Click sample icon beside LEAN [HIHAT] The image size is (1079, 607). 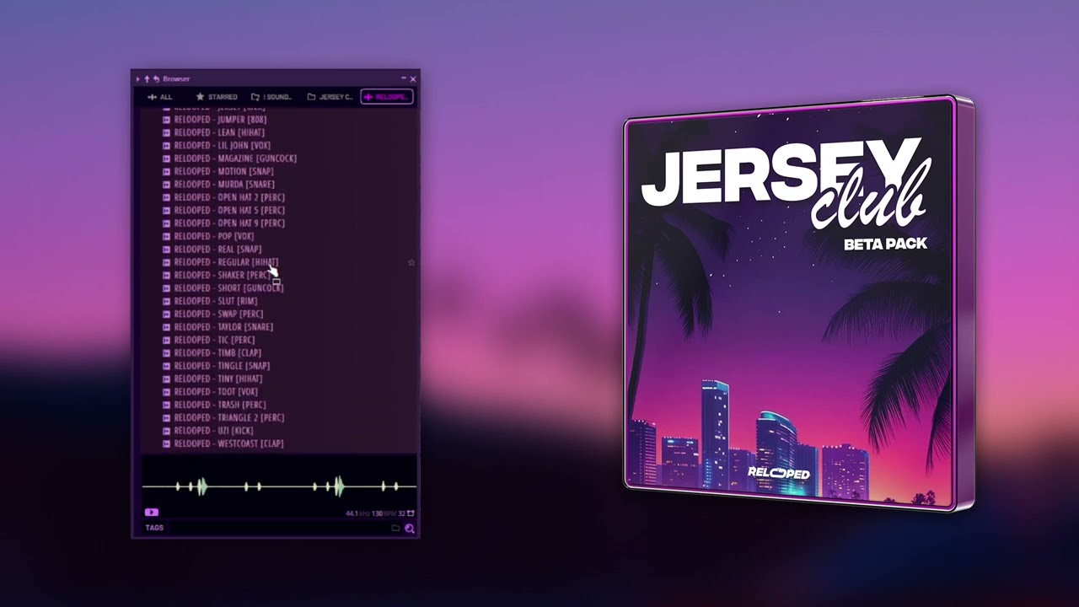[167, 132]
